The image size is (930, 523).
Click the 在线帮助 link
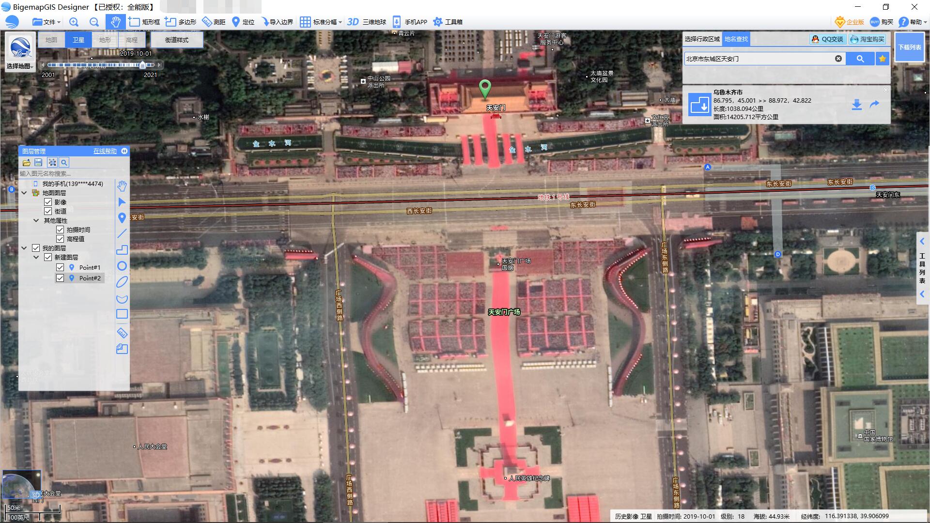pyautogui.click(x=105, y=151)
